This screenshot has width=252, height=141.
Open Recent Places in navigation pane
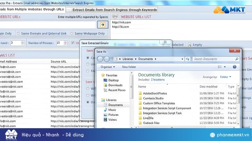pyautogui.click(x=115, y=90)
